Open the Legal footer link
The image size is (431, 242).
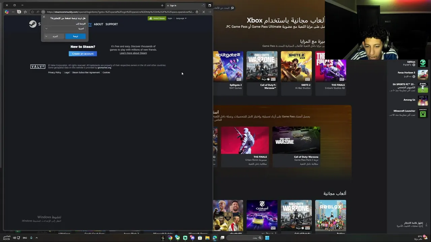point(67,73)
